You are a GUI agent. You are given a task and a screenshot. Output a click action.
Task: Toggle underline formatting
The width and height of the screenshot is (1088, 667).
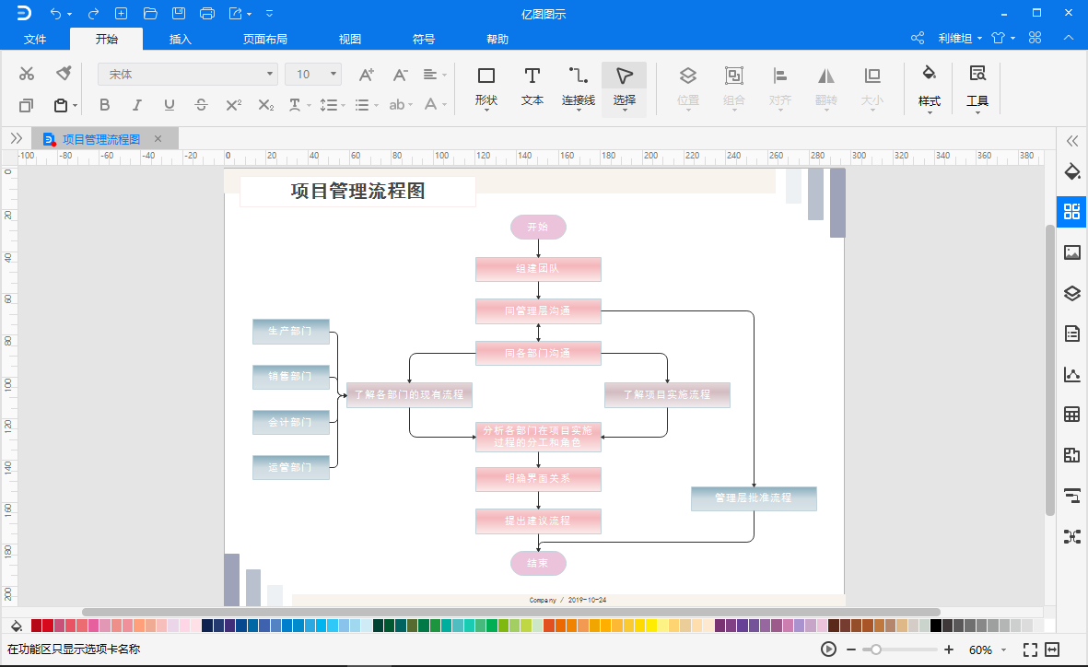click(x=169, y=105)
